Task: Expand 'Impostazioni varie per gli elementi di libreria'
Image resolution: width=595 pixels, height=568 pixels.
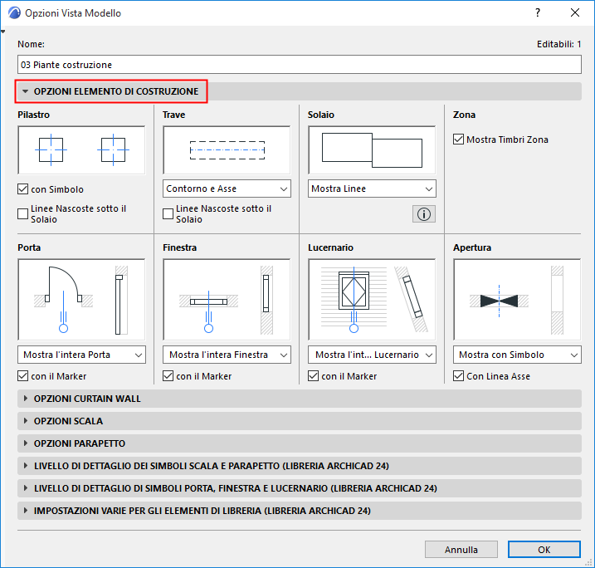Action: tap(300, 511)
